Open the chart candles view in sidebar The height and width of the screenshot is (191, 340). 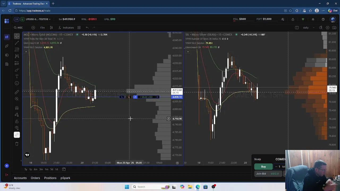7,37
